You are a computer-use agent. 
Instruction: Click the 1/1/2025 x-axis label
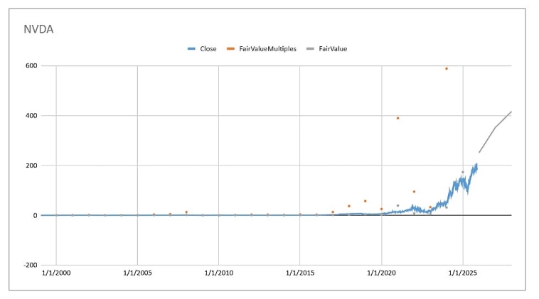pyautogui.click(x=463, y=273)
